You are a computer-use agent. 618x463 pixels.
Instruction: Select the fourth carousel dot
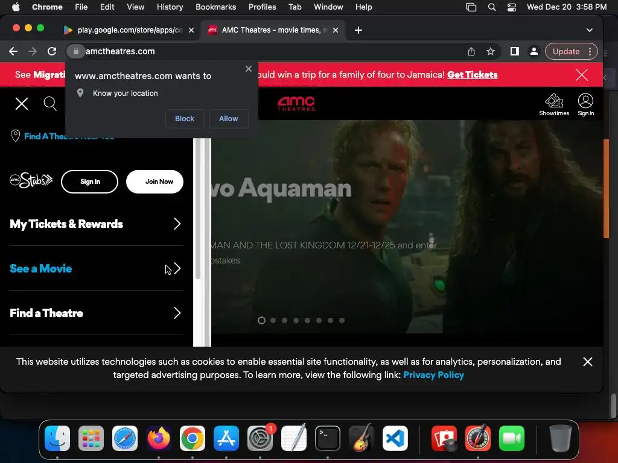coord(296,321)
